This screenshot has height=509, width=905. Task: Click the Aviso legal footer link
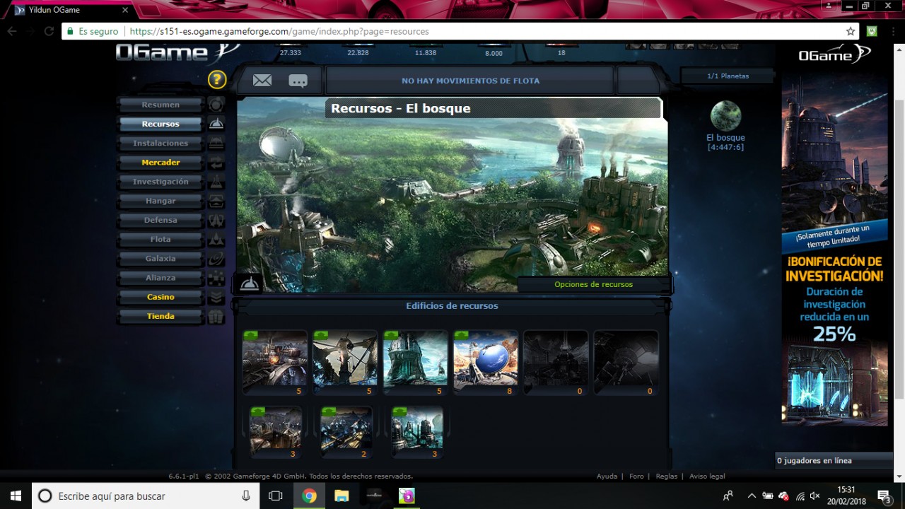707,476
